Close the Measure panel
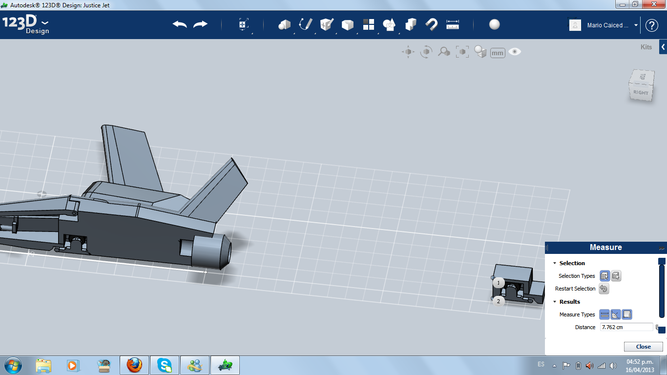This screenshot has height=375, width=667. (x=643, y=347)
